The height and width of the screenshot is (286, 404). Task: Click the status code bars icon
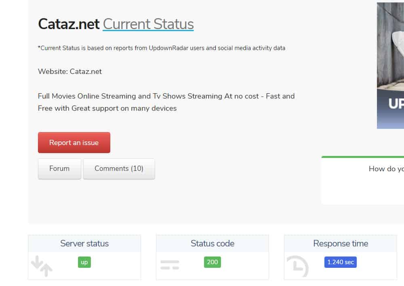(170, 265)
